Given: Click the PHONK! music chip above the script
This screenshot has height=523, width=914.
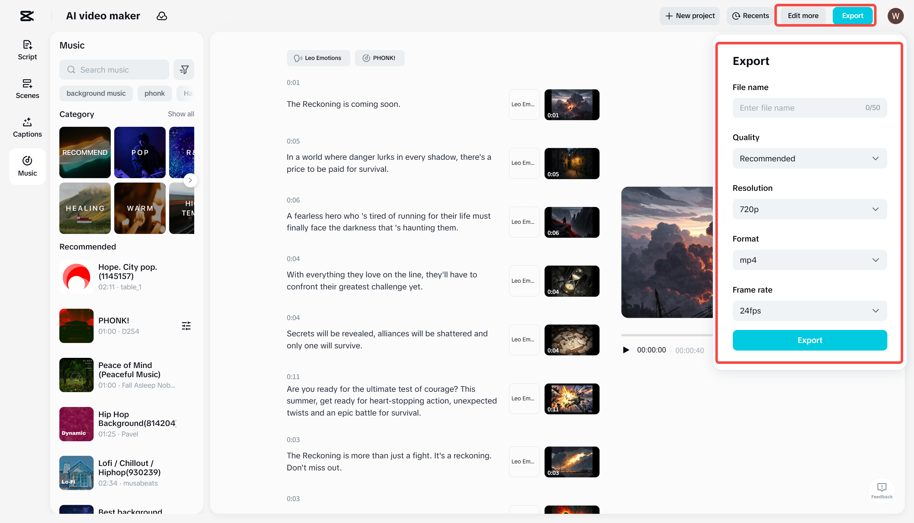Looking at the screenshot, I should click(380, 58).
